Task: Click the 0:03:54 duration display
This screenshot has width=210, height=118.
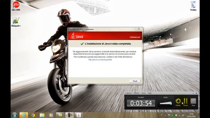Action: 141,103
